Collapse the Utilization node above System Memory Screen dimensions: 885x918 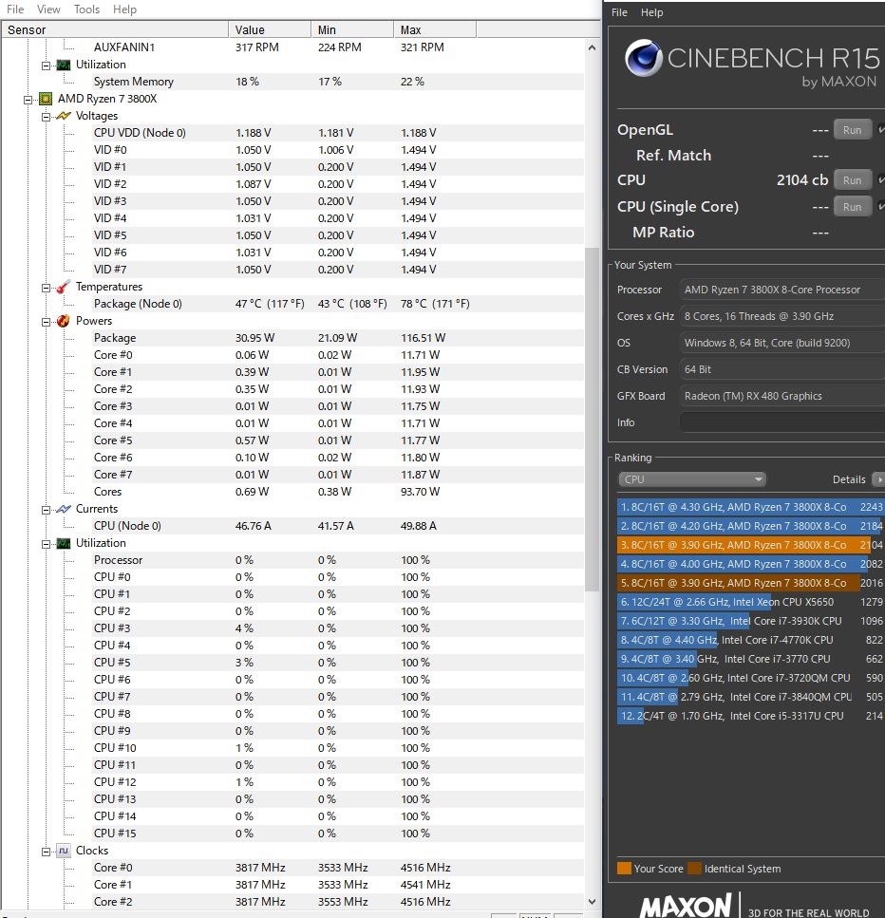point(46,66)
